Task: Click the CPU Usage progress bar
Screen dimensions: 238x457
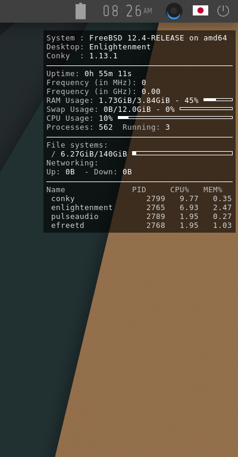Action: pyautogui.click(x=175, y=117)
